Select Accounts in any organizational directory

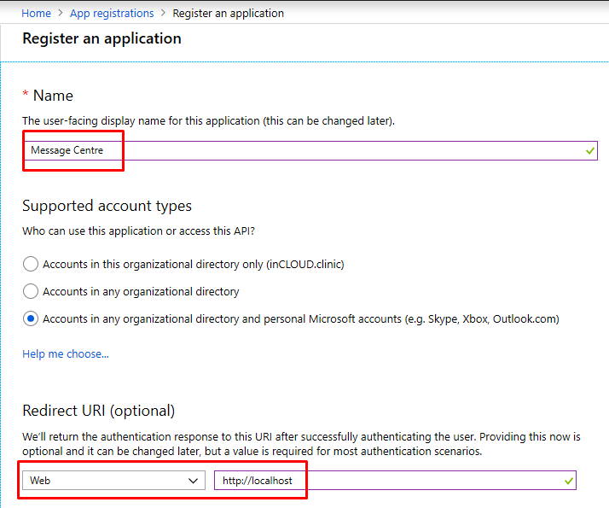click(31, 291)
